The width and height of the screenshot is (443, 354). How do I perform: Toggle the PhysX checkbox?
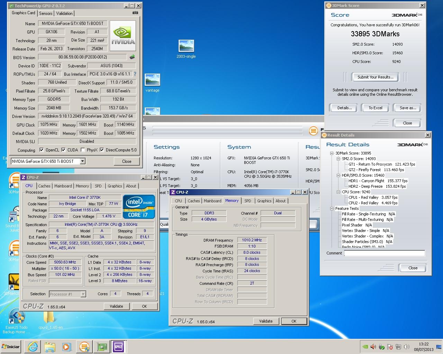coord(83,150)
